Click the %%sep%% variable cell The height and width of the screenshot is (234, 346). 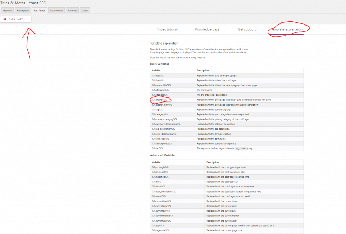pyautogui.click(x=157, y=148)
